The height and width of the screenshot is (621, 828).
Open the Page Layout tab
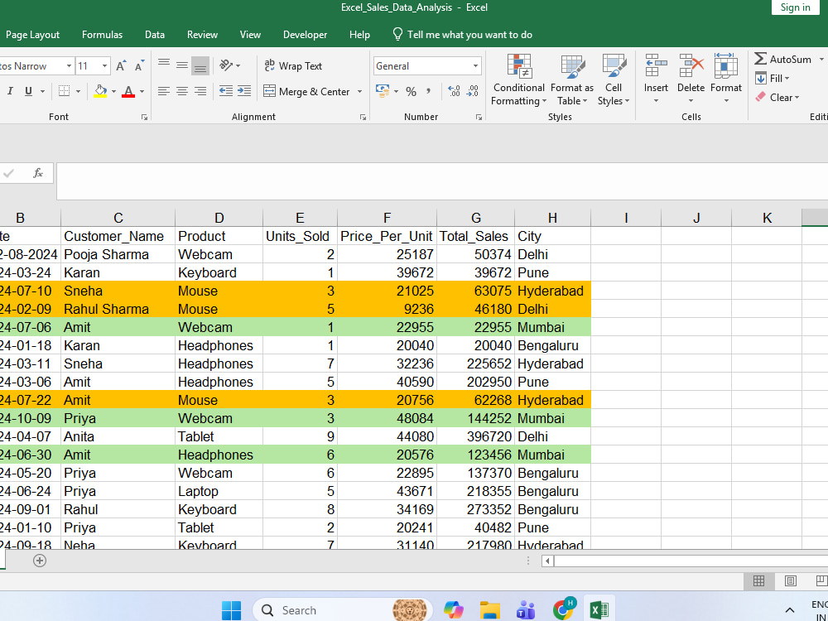click(x=33, y=35)
